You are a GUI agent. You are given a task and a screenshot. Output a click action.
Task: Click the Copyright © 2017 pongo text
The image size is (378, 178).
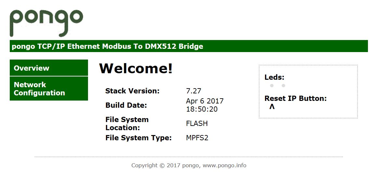166,165
